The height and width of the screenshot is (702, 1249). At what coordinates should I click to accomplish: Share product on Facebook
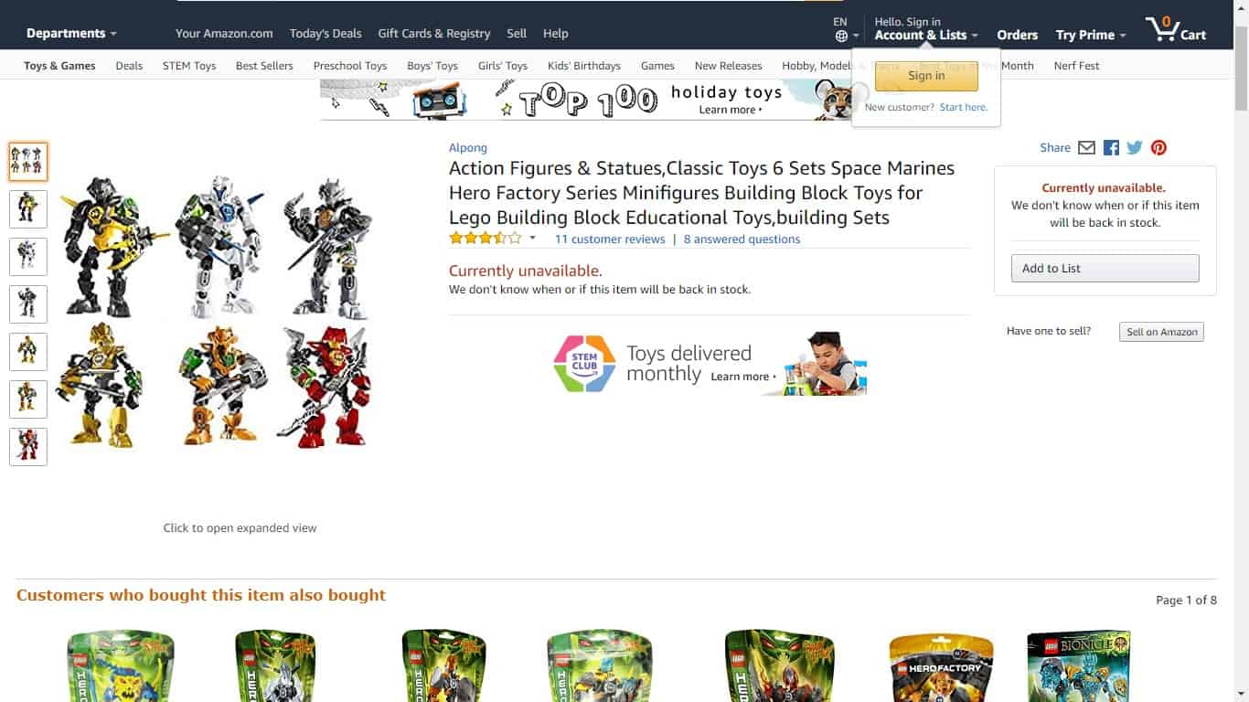tap(1111, 148)
